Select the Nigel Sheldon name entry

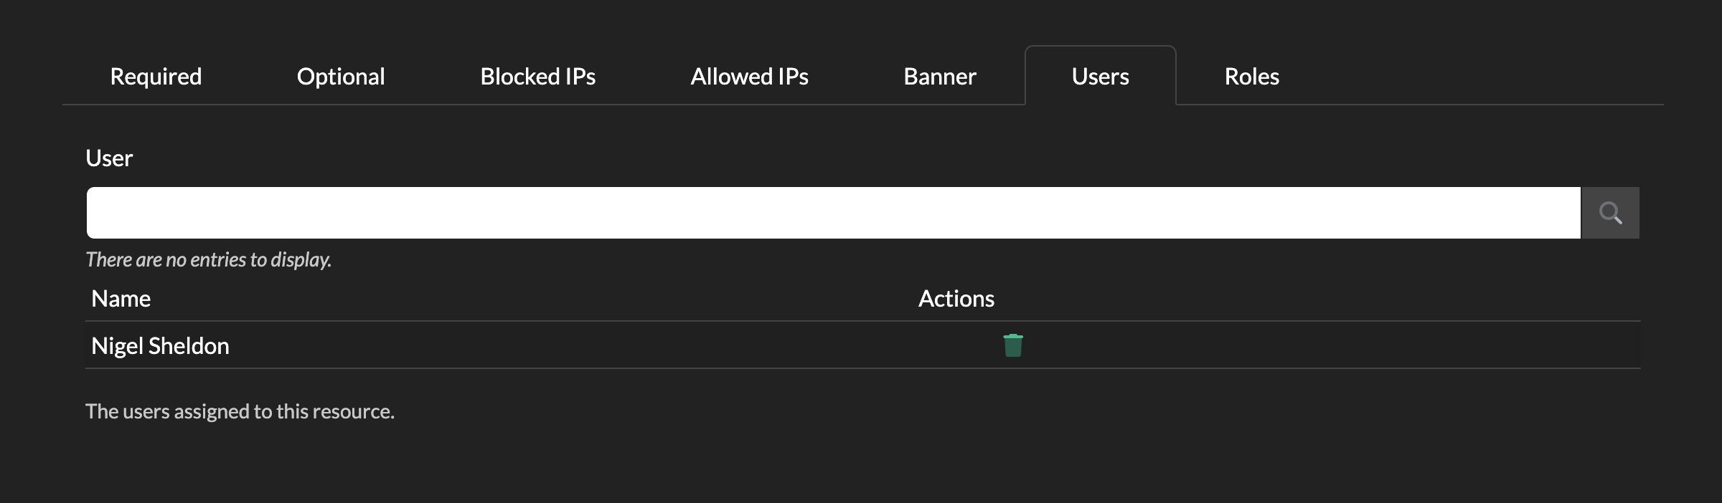coord(160,346)
